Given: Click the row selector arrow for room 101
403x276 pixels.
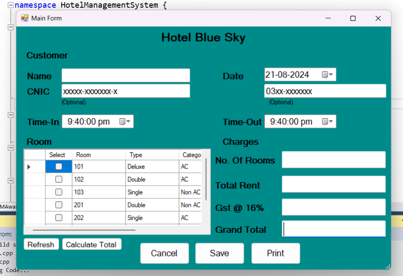Looking at the screenshot, I should 29,167.
